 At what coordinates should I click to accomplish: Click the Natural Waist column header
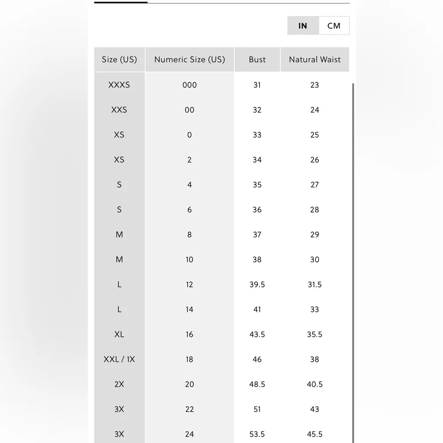(x=315, y=59)
